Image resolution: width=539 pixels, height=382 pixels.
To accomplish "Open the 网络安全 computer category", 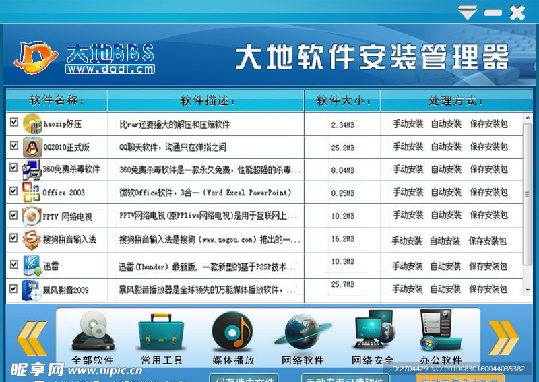I will click(x=373, y=338).
